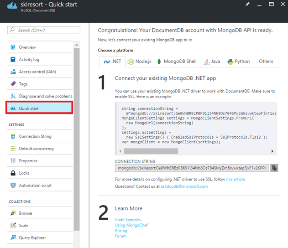This screenshot has height=248, width=288.
Task: Open Browse collections
Action: 40,213
